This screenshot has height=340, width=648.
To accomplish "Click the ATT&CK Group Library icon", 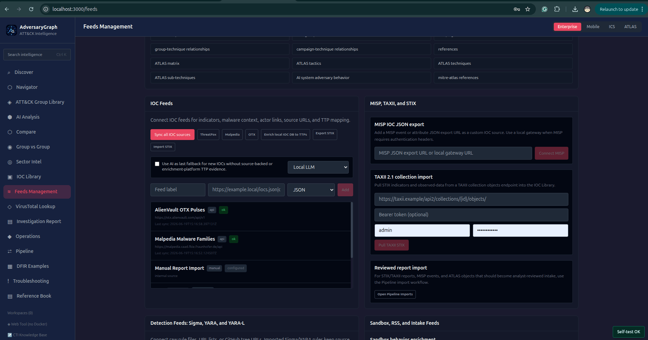I will 9,102.
